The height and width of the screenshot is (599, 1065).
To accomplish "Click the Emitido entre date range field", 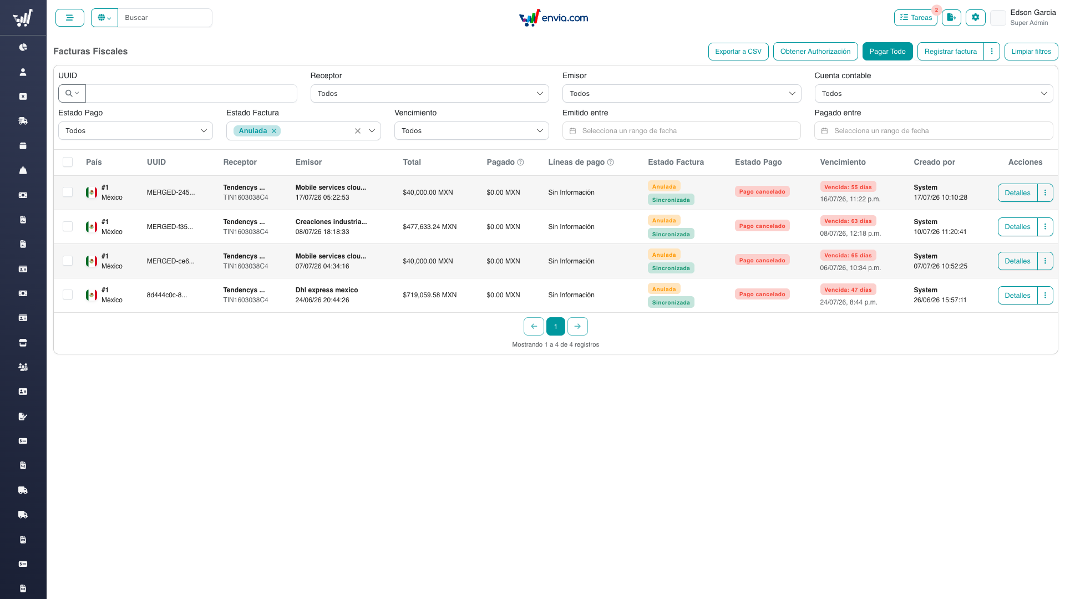I will (682, 131).
